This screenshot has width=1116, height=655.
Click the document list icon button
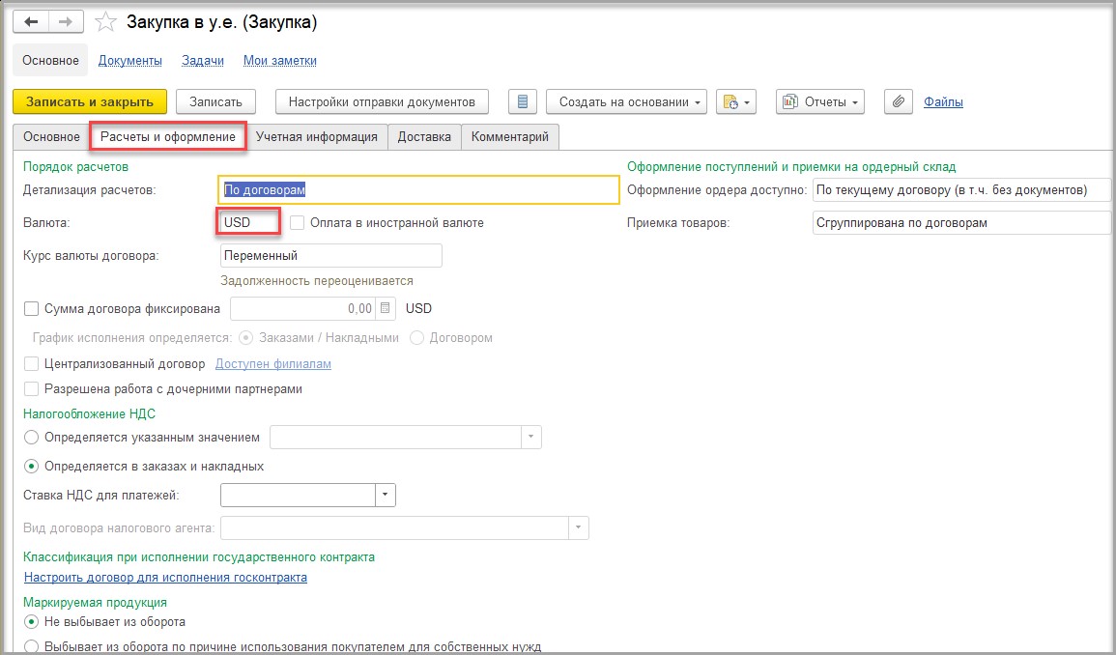pos(523,101)
